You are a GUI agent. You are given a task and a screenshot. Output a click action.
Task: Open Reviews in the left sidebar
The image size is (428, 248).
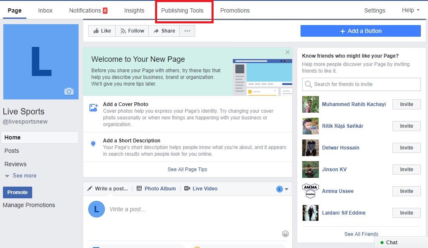click(15, 164)
